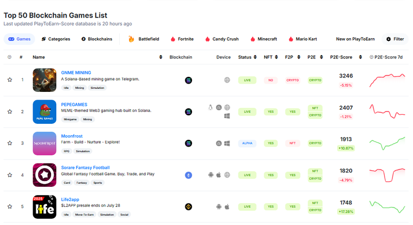Click the BNB chain icon for Life2app
413x225 pixels.
click(188, 206)
